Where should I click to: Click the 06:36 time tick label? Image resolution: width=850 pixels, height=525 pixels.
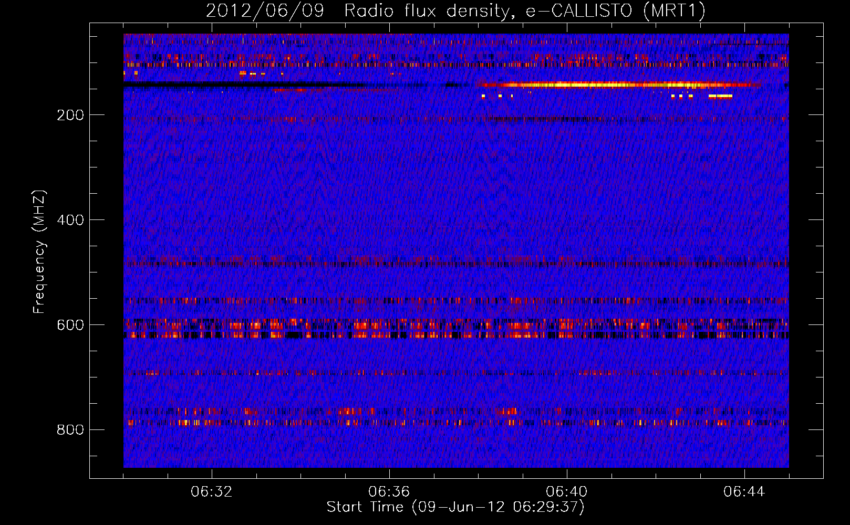pyautogui.click(x=389, y=492)
